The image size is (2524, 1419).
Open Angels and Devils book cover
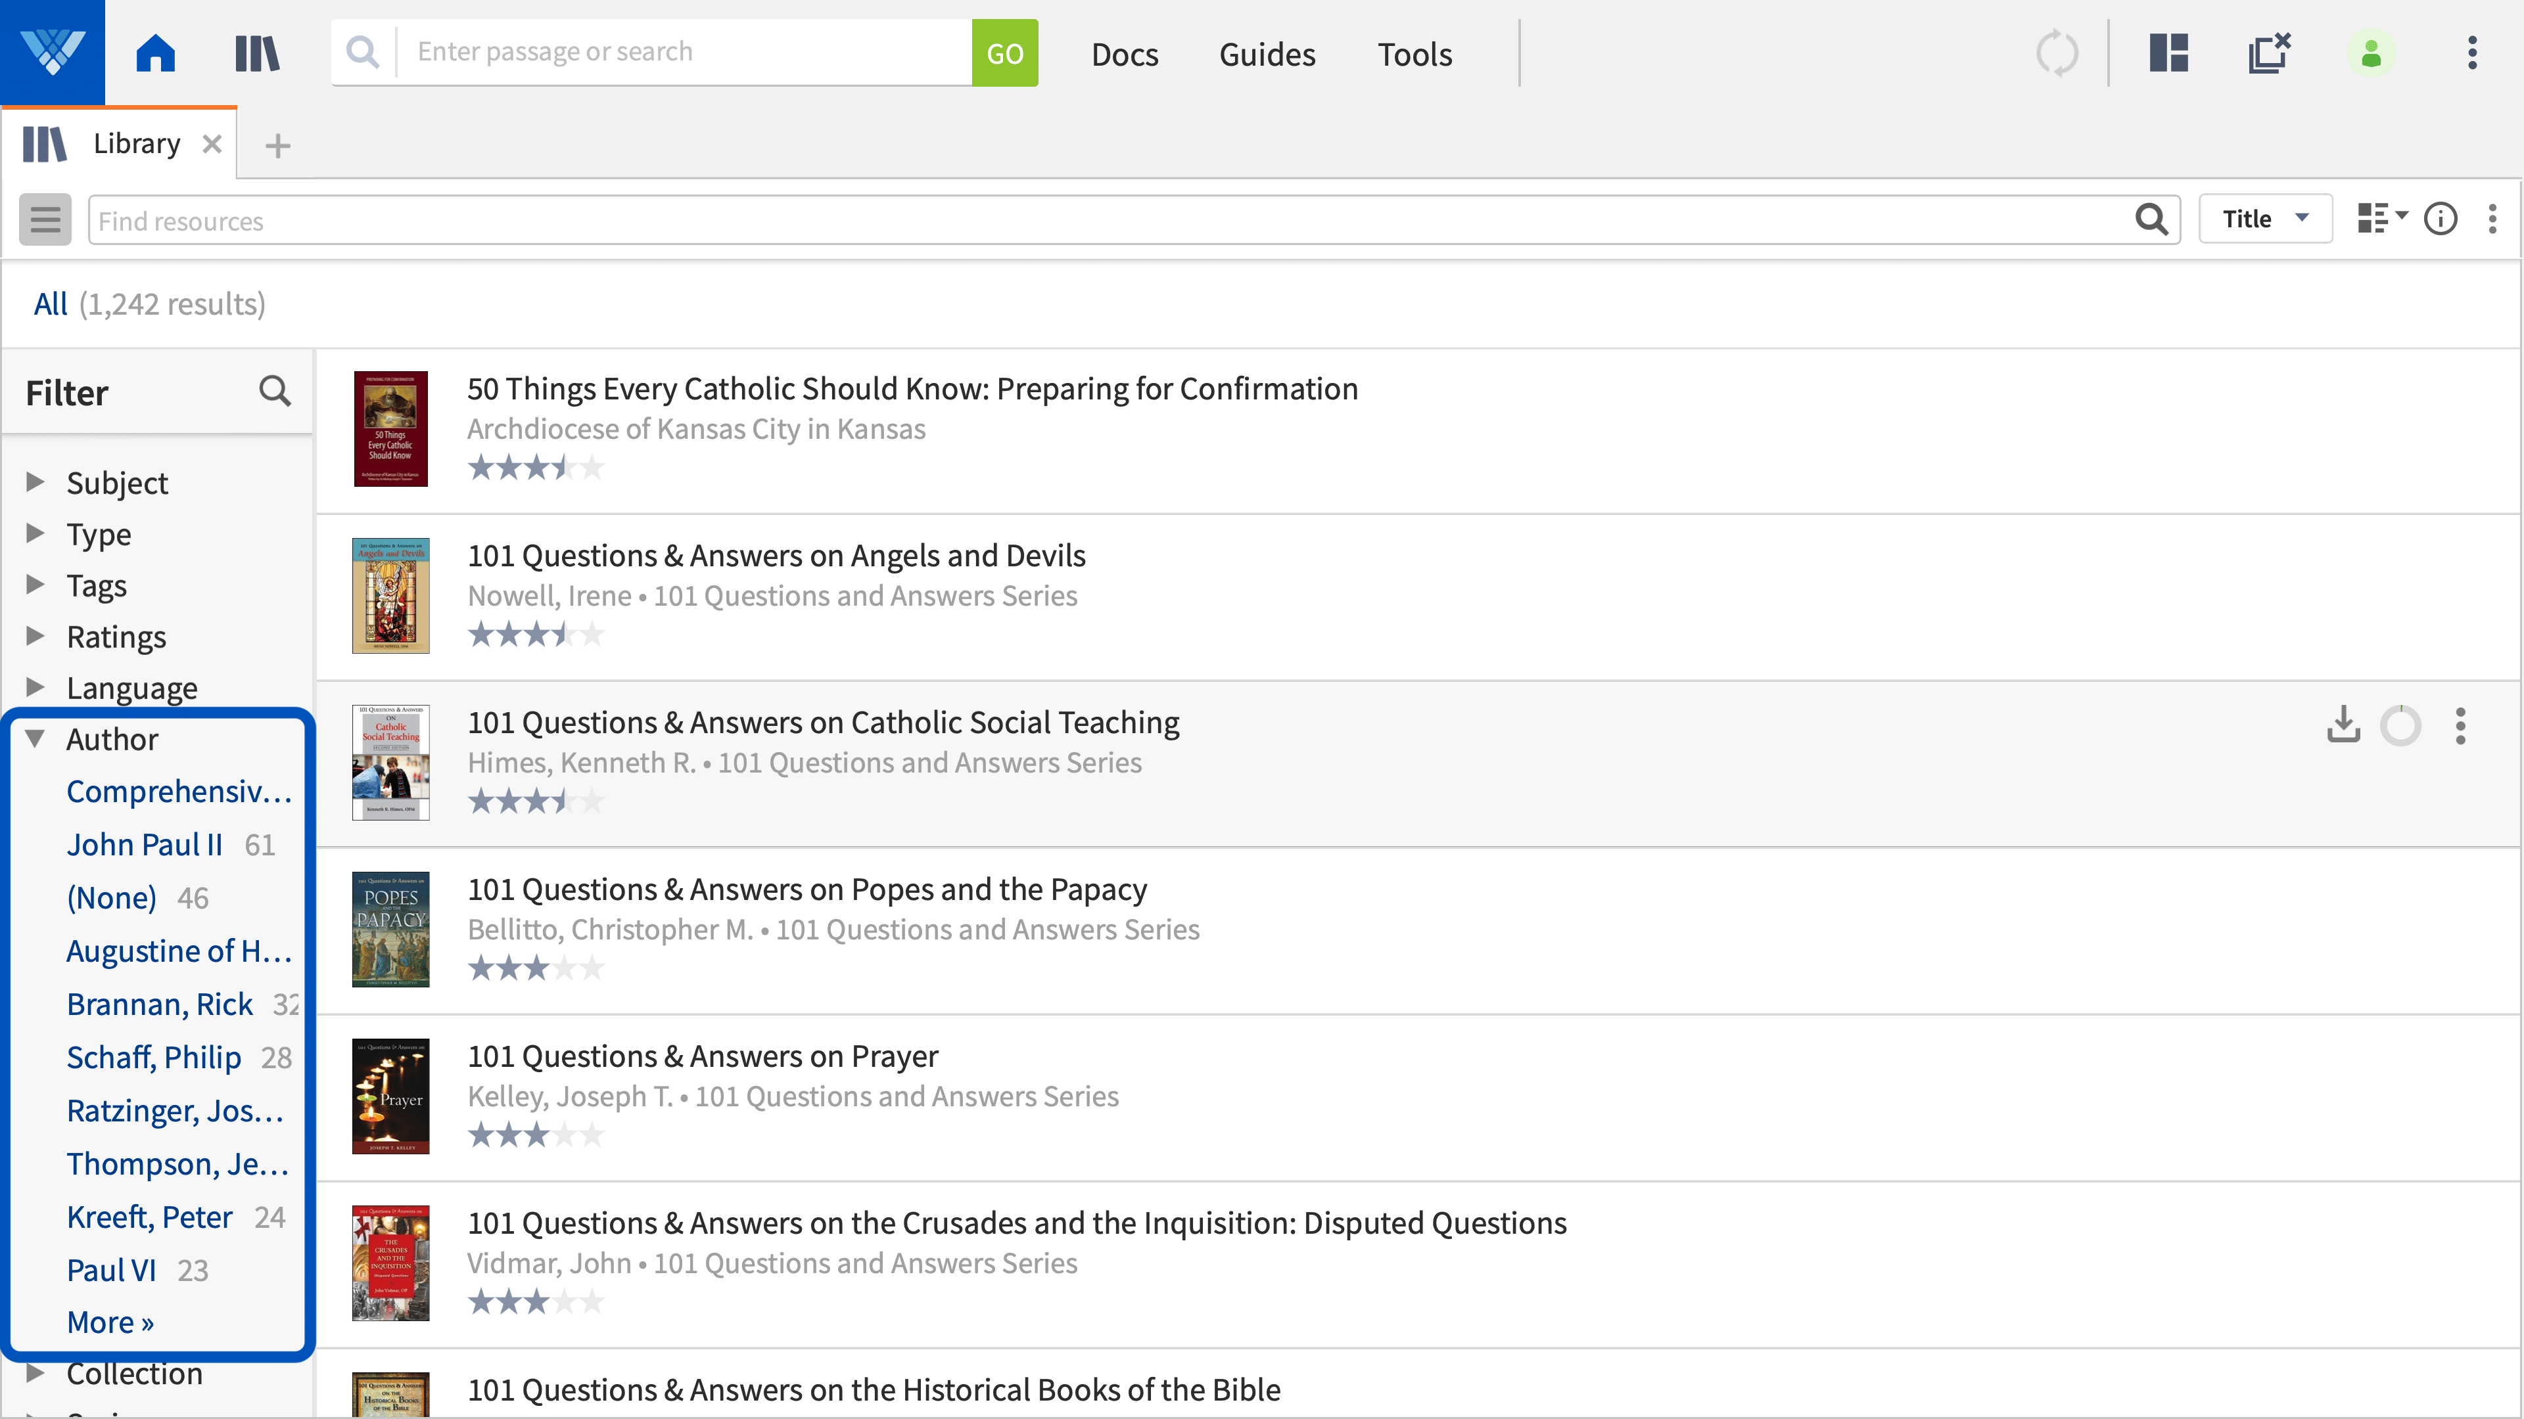[x=390, y=595]
